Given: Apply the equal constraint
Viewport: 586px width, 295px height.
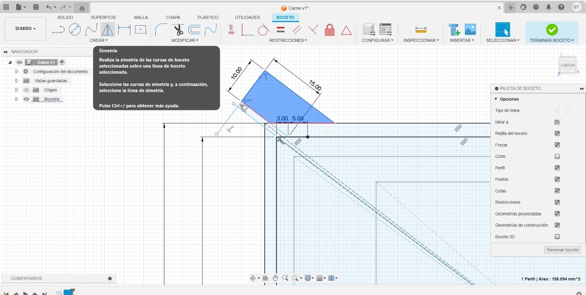Looking at the screenshot, I should coord(281,30).
